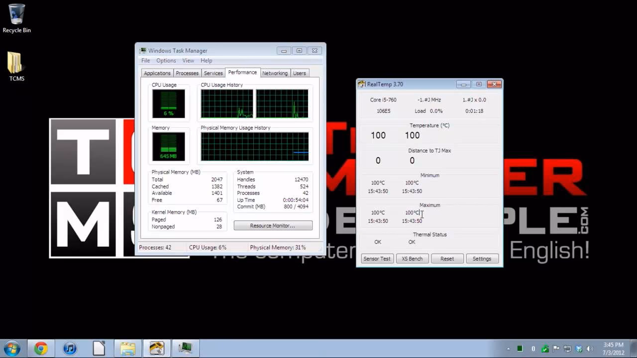This screenshot has width=637, height=358.
Task: Open Windows Explorer from the taskbar
Action: click(x=128, y=348)
